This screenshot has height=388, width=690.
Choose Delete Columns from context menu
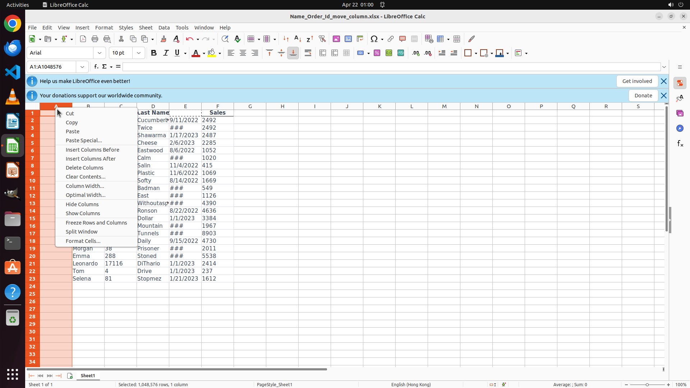point(84,168)
